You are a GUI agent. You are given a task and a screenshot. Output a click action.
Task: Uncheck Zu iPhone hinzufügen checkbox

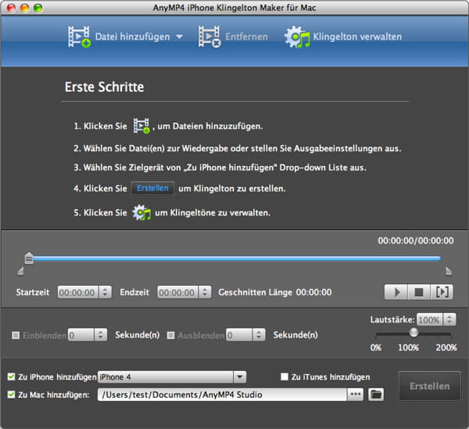click(x=12, y=377)
